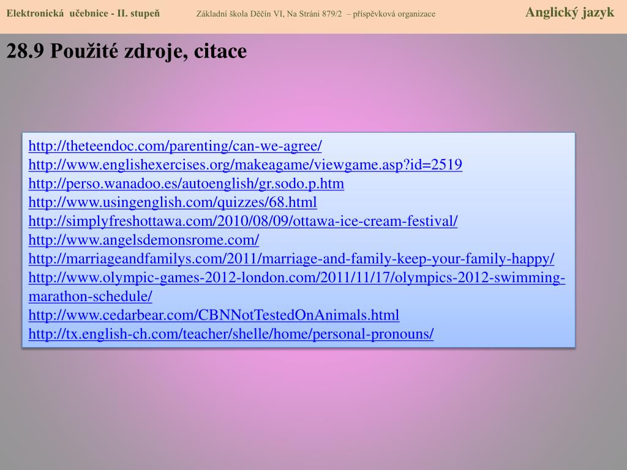This screenshot has height=470, width=627.
Task: Click the 'Elektronická učebnice - II. stupeň' header text
Action: click(83, 13)
